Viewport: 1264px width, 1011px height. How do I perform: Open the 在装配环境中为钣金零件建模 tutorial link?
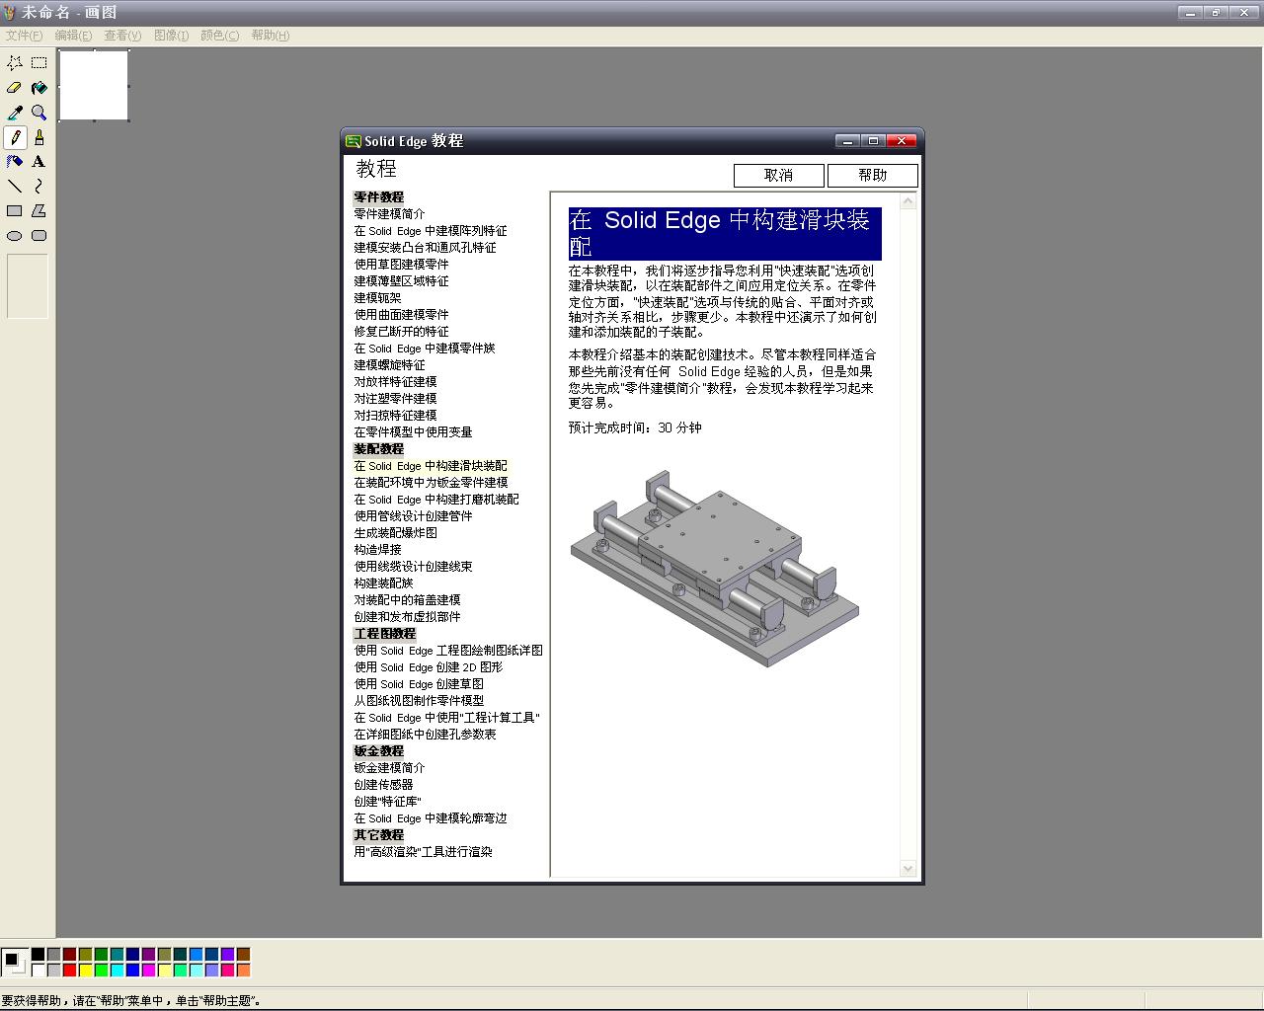(x=432, y=483)
